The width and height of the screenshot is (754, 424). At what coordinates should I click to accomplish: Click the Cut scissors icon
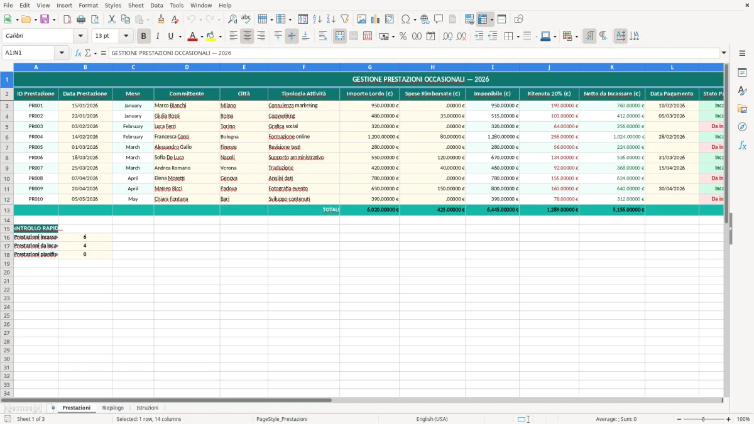(x=112, y=19)
